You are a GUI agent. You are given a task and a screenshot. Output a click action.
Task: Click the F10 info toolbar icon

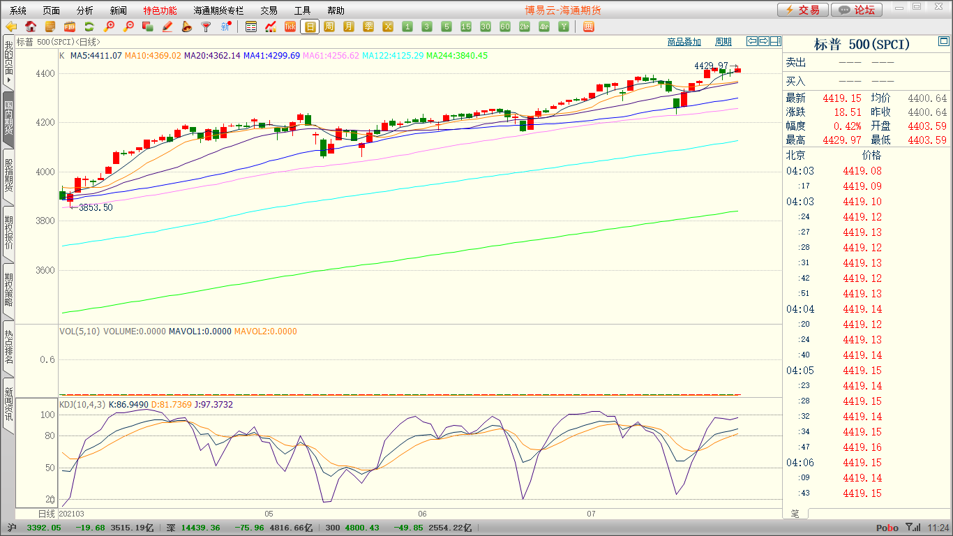[70, 27]
